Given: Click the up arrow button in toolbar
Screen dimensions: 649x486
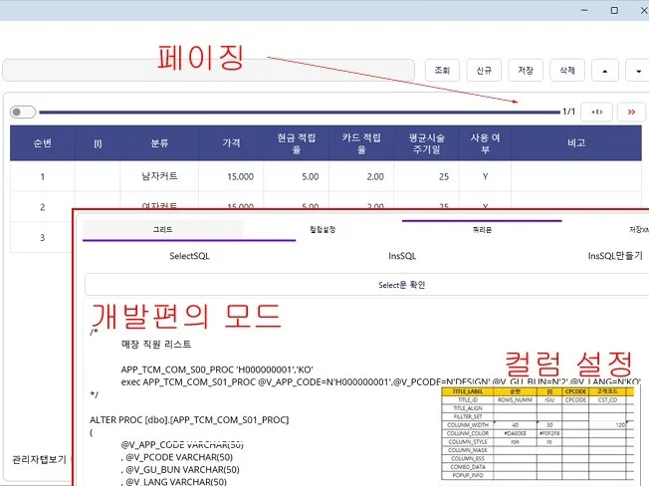Looking at the screenshot, I should pyautogui.click(x=606, y=71).
